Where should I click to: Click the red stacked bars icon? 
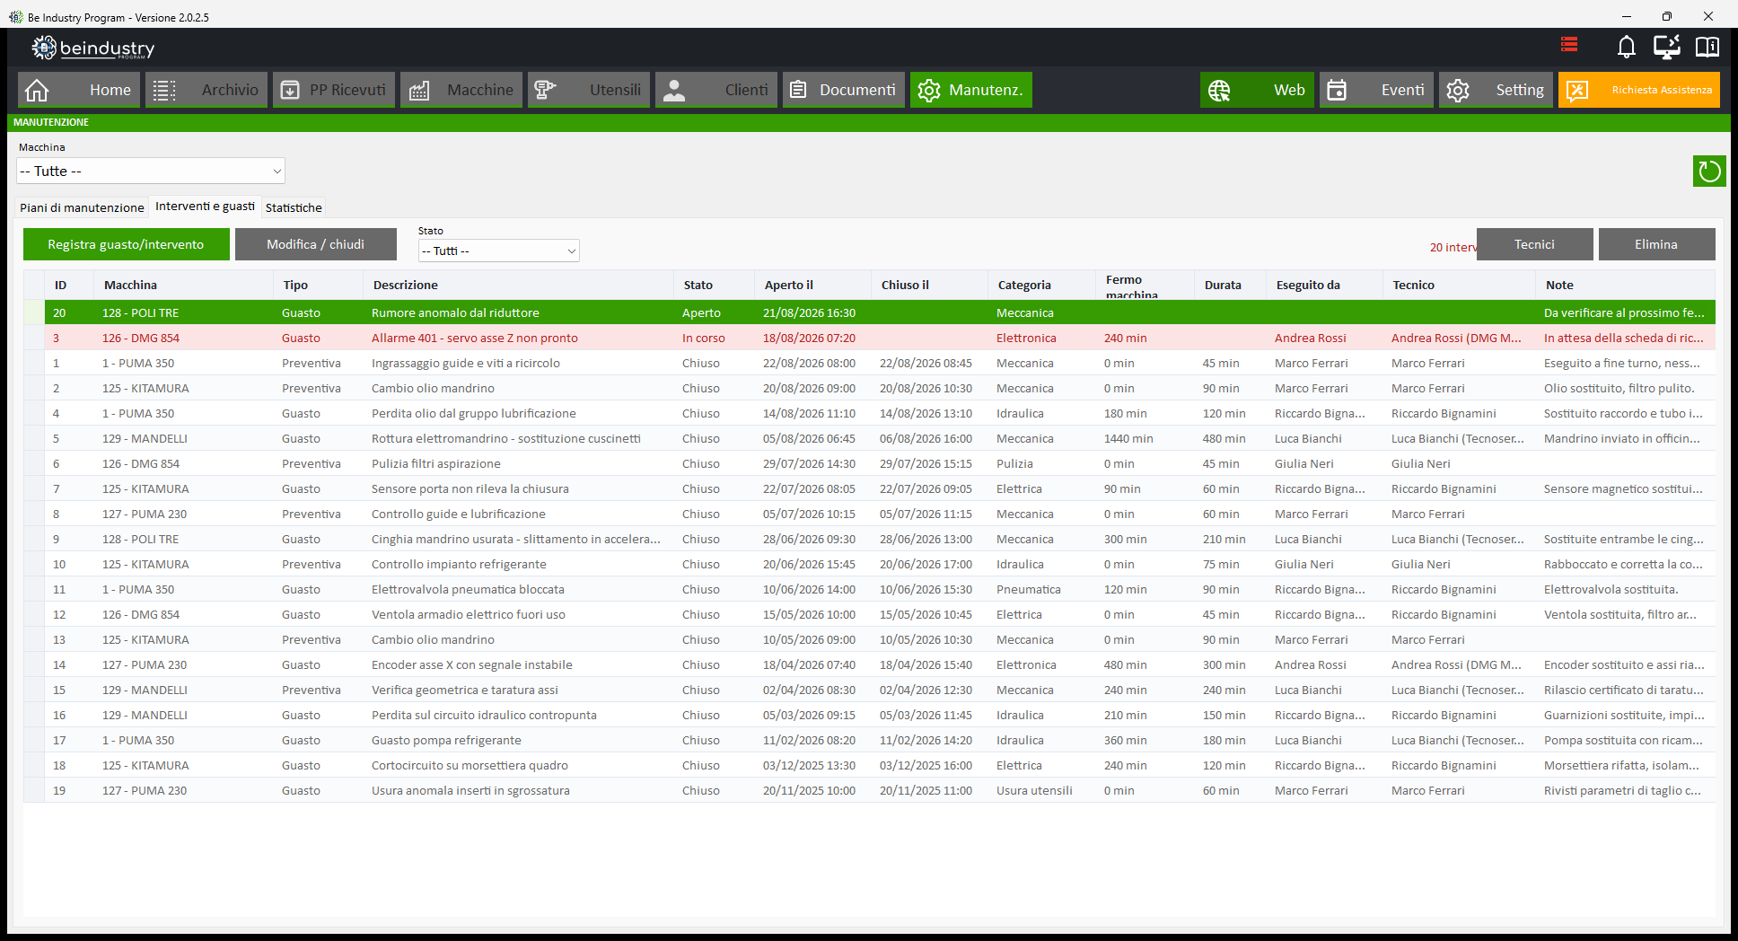(1569, 44)
